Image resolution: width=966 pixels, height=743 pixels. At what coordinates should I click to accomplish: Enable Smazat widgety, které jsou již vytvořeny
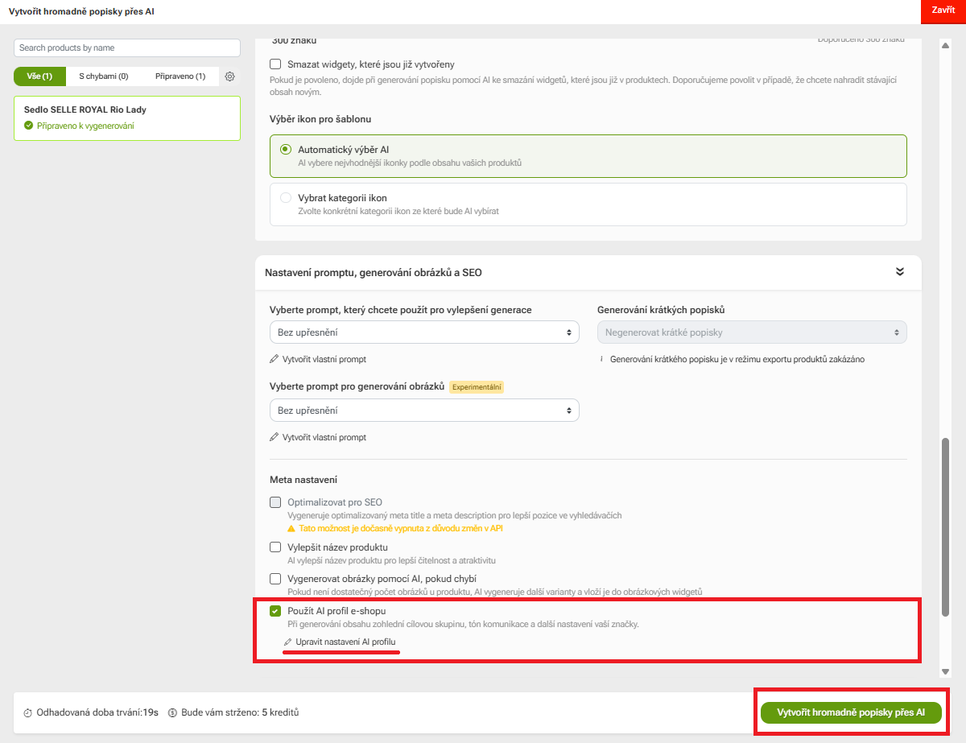click(x=275, y=64)
